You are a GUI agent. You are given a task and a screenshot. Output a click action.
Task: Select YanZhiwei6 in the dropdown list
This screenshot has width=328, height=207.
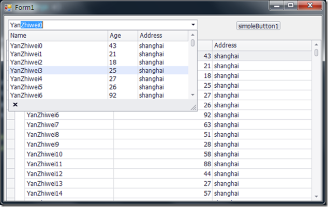(98, 95)
